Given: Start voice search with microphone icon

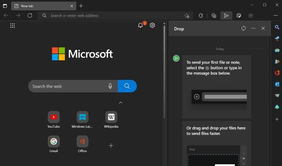Looking at the screenshot, I should [x=110, y=86].
